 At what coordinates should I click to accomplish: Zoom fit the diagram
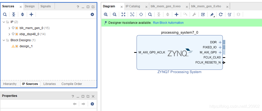point(123,15)
